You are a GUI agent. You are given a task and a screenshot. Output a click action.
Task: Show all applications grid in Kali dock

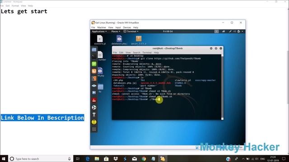pos(94,129)
